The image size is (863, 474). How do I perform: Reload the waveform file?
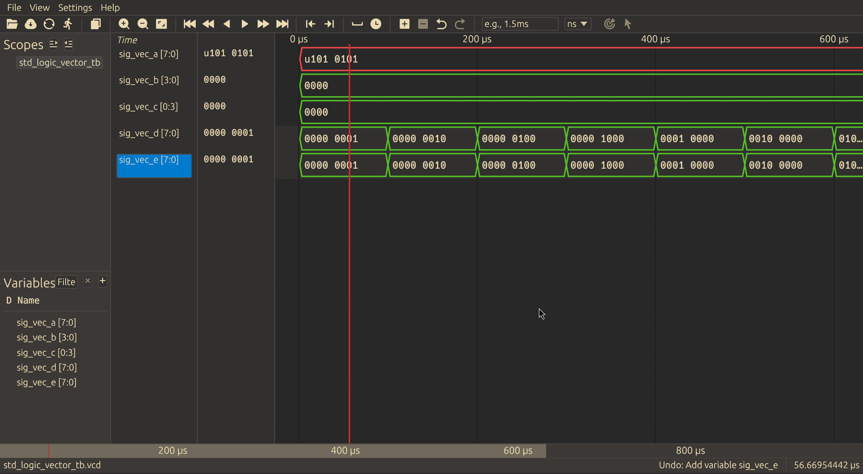49,24
